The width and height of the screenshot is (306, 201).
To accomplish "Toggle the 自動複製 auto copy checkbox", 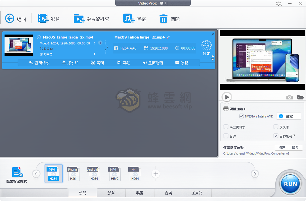I will tap(276, 136).
